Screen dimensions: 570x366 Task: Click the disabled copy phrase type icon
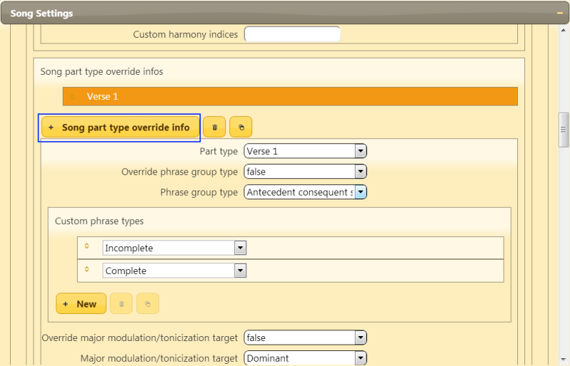[x=147, y=303]
